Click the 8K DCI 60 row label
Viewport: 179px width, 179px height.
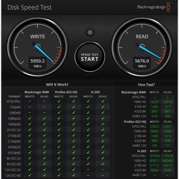14,164
